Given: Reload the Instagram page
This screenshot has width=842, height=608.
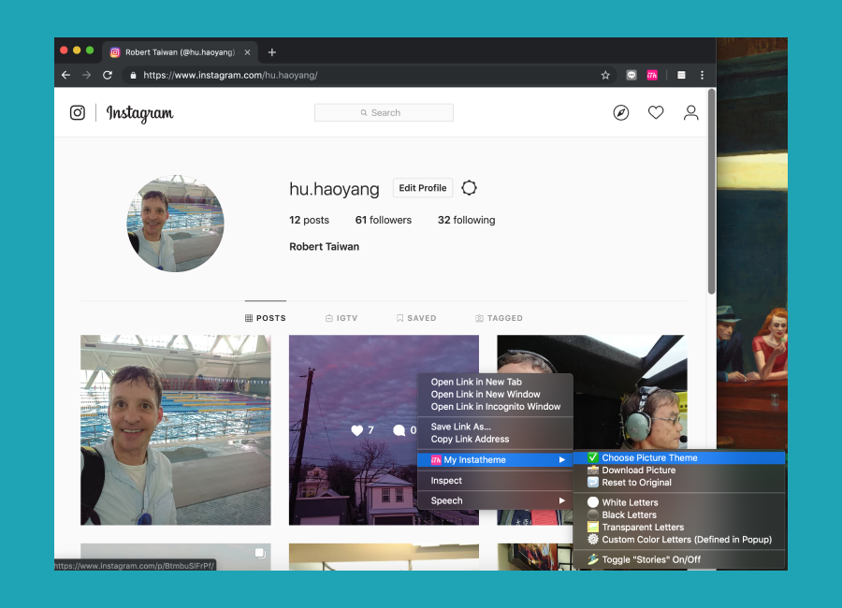Looking at the screenshot, I should click(108, 75).
